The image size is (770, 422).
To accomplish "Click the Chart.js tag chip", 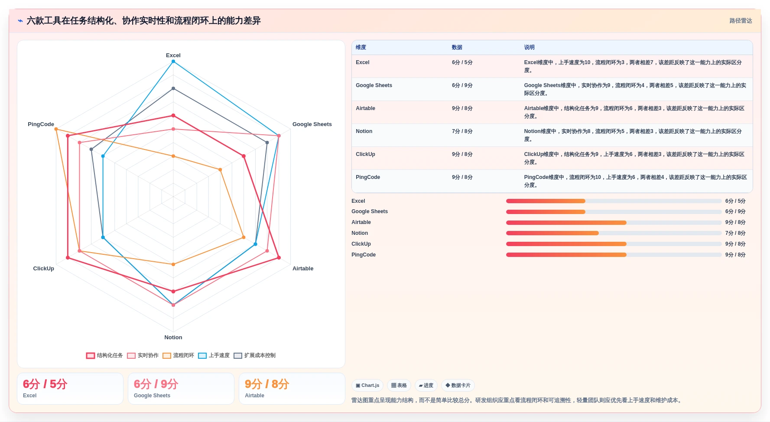I will (367, 385).
